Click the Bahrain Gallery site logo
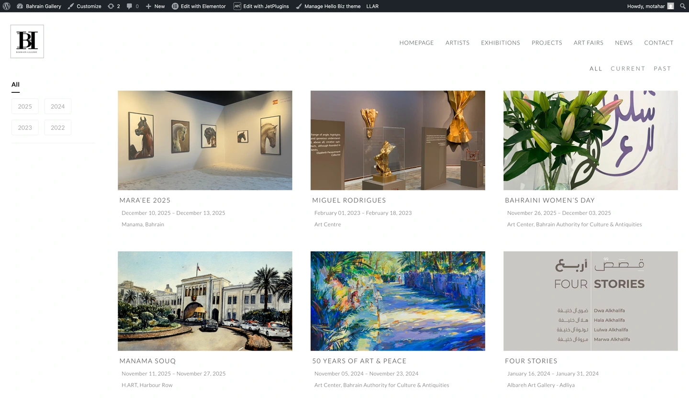This screenshot has height=399, width=689. pyautogui.click(x=27, y=42)
